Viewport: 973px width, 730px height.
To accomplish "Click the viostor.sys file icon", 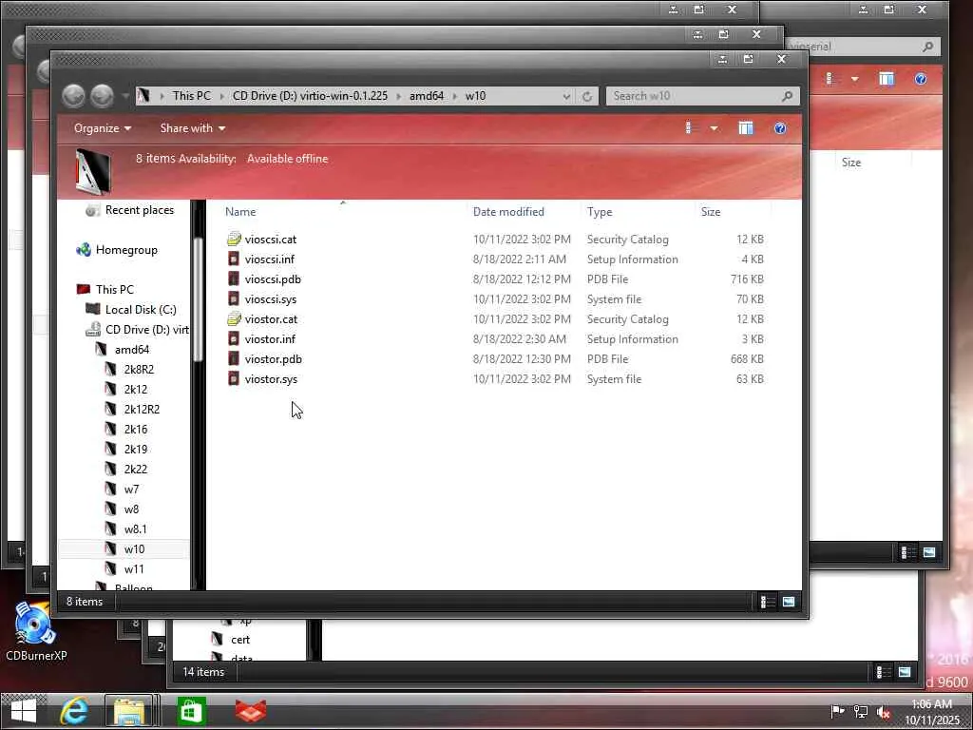I will click(x=234, y=378).
